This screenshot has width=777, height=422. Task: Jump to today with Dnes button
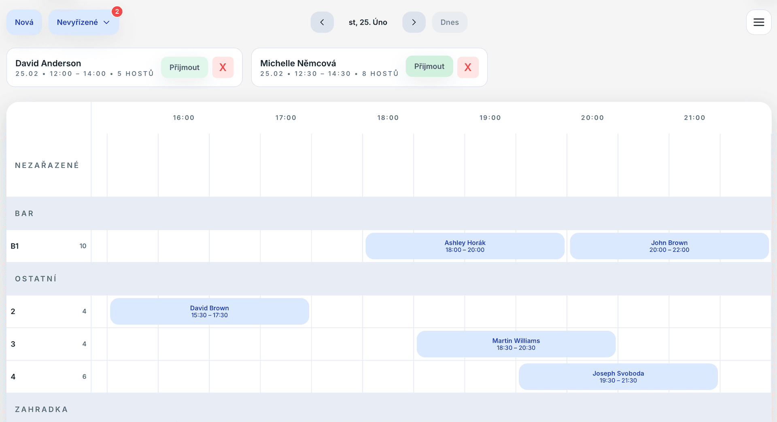(x=449, y=22)
